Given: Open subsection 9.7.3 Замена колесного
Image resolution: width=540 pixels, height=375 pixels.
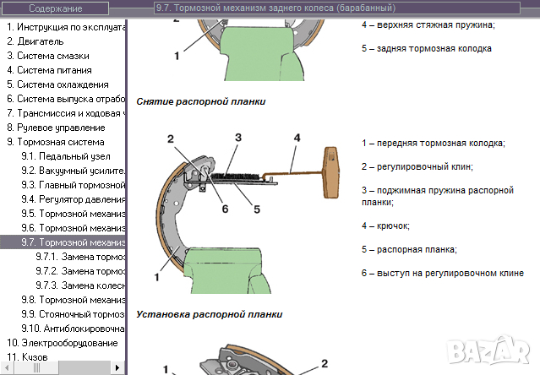Looking at the screenshot, I should [80, 285].
